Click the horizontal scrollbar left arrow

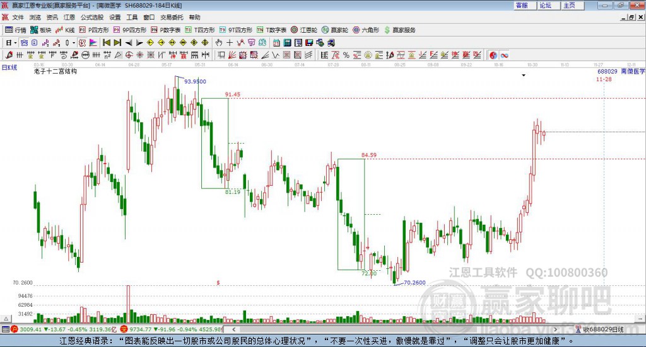coord(234,329)
